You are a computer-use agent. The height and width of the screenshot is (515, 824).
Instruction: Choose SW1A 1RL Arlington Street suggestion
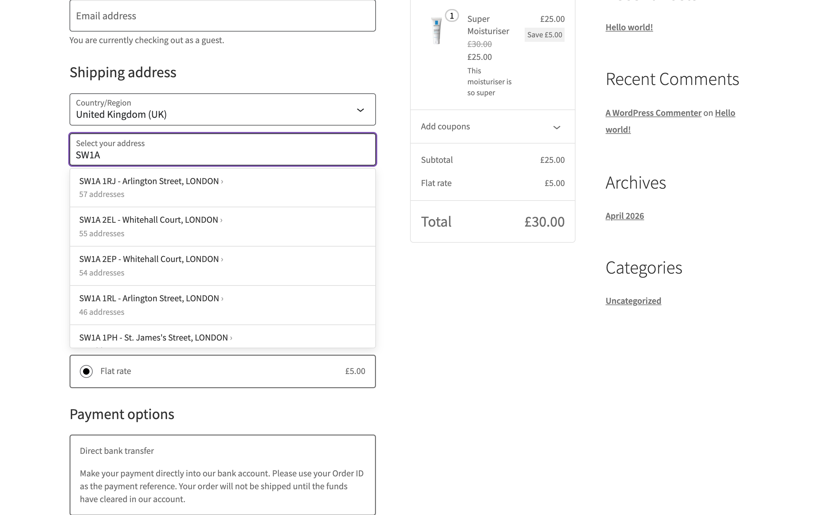click(222, 305)
